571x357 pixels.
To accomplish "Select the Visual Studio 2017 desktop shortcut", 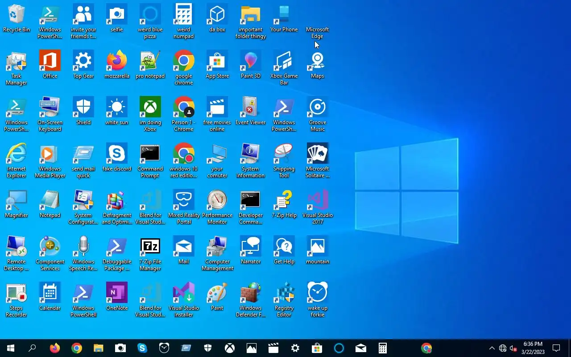I will click(318, 207).
